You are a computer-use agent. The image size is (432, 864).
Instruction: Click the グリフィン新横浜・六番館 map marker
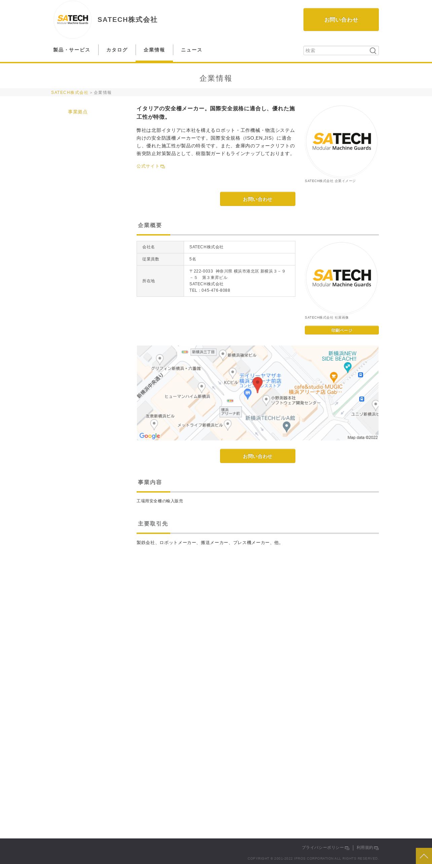tap(160, 359)
